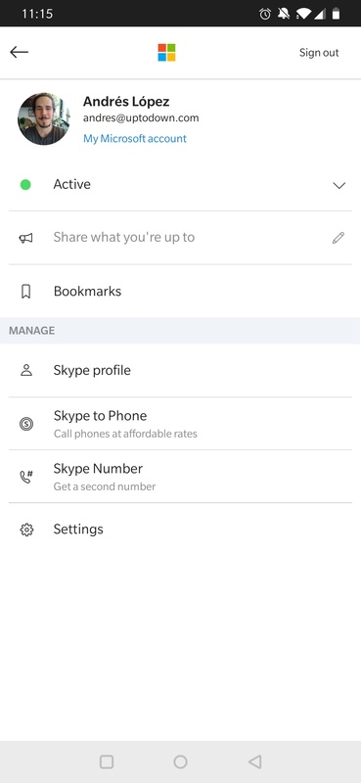Tap the Share what you're up to field

click(x=180, y=238)
